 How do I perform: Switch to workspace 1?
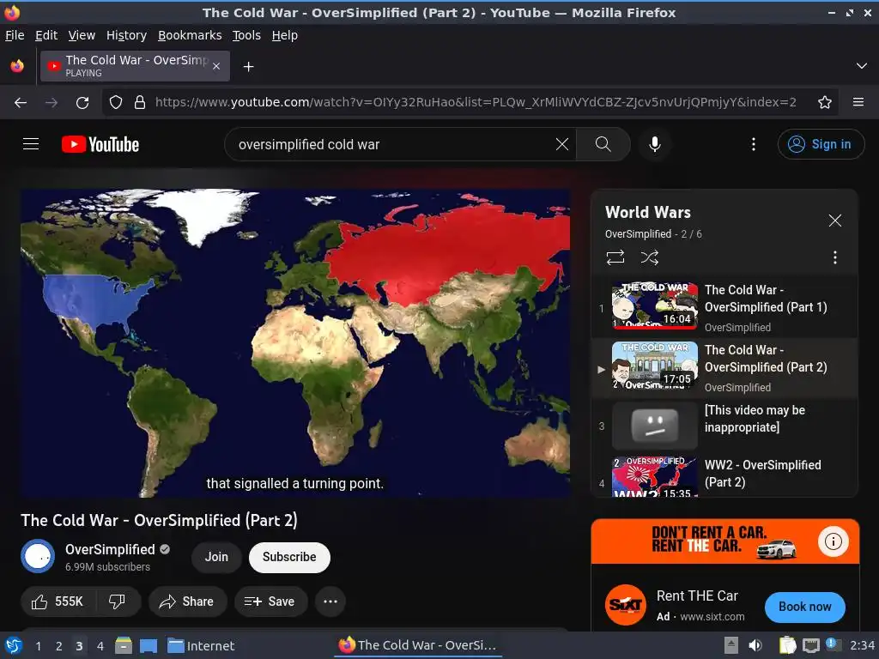[38, 646]
